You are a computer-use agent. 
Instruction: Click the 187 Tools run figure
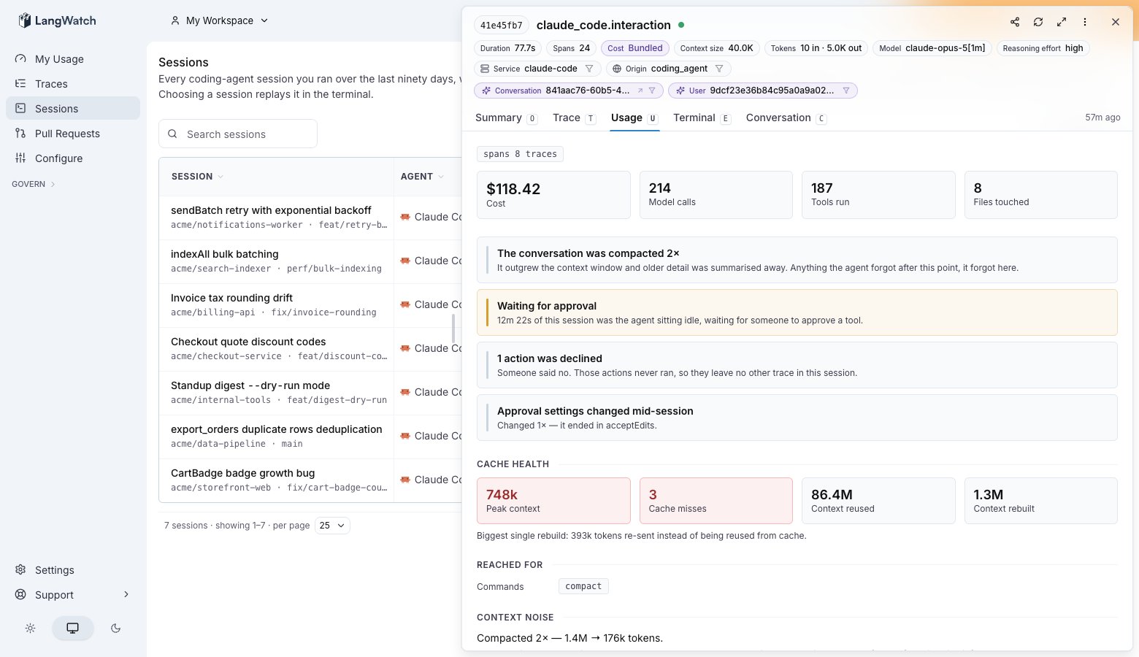click(822, 188)
